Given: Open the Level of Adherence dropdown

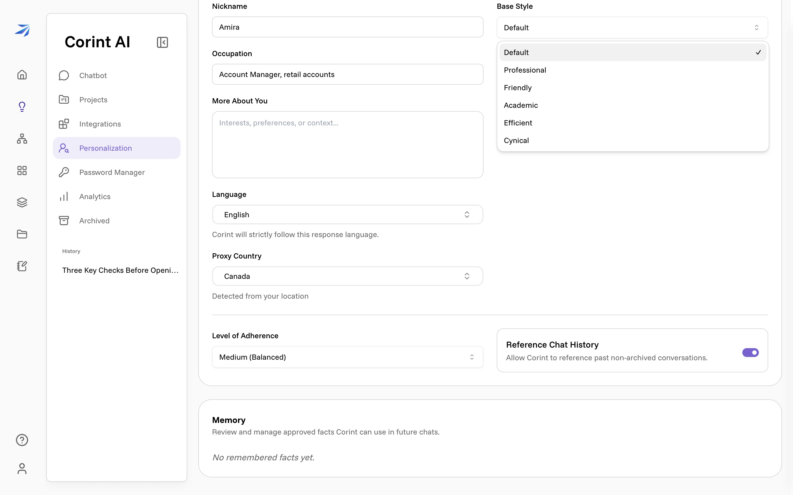Looking at the screenshot, I should [347, 357].
